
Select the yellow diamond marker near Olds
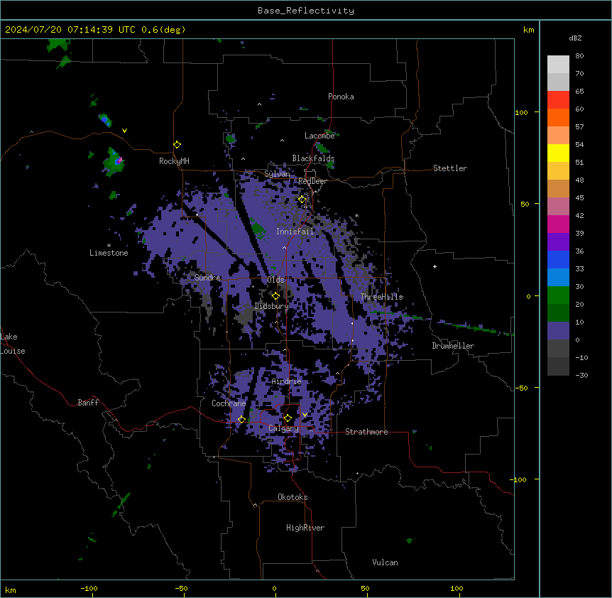(x=275, y=296)
